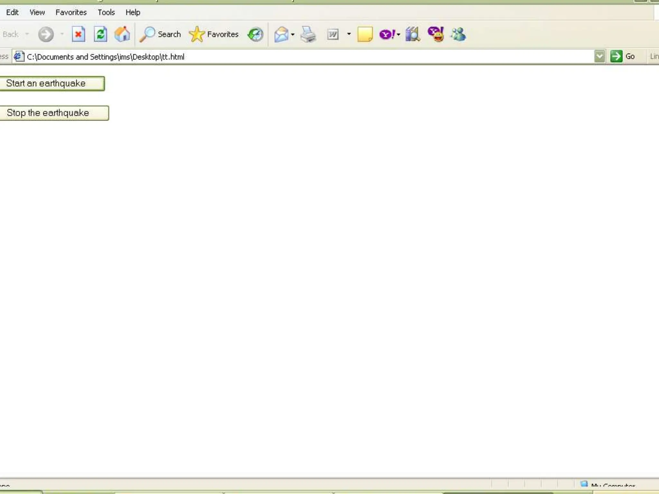Click the Refresh page icon

tap(100, 34)
